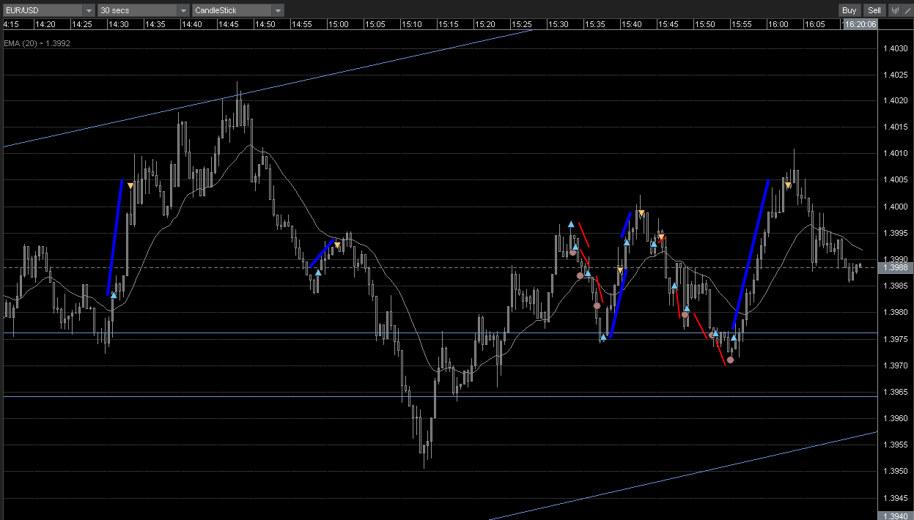Select the topmost blue triangle marker near 15:32
Screen dimensions: 914x520
click(x=571, y=224)
